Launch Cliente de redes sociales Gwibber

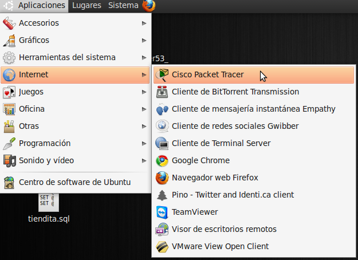pyautogui.click(x=254, y=127)
